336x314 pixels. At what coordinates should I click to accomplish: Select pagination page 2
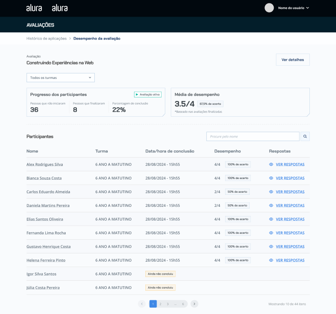click(160, 304)
